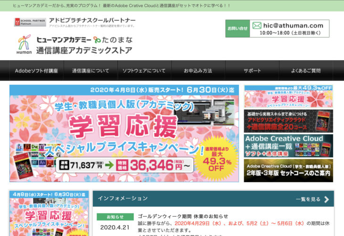Click the green お知らせ label tag
The height and width of the screenshot is (236, 344).
(115, 217)
